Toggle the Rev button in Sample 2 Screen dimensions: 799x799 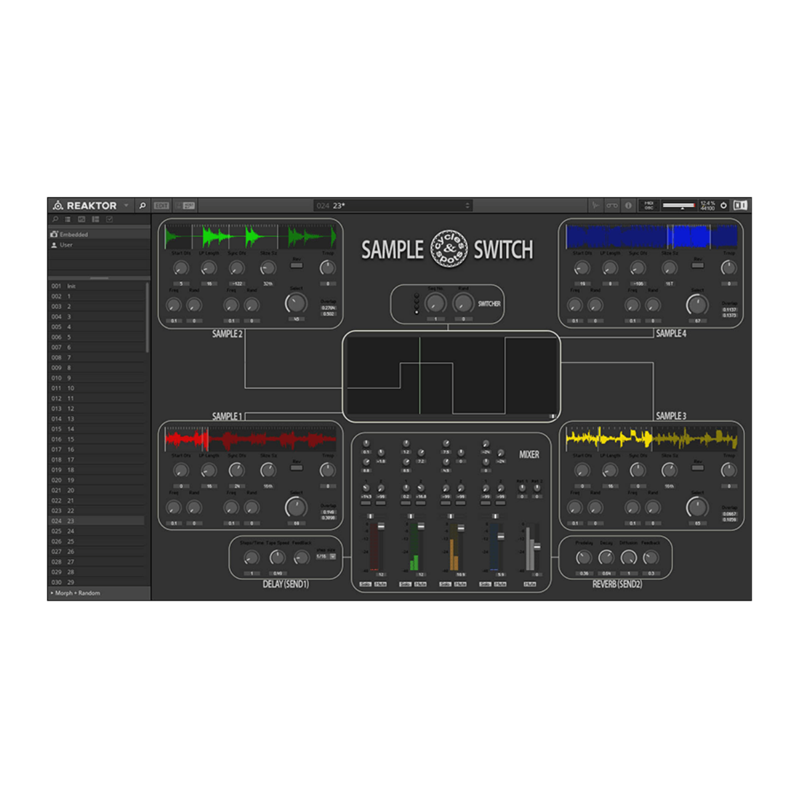pos(297,265)
